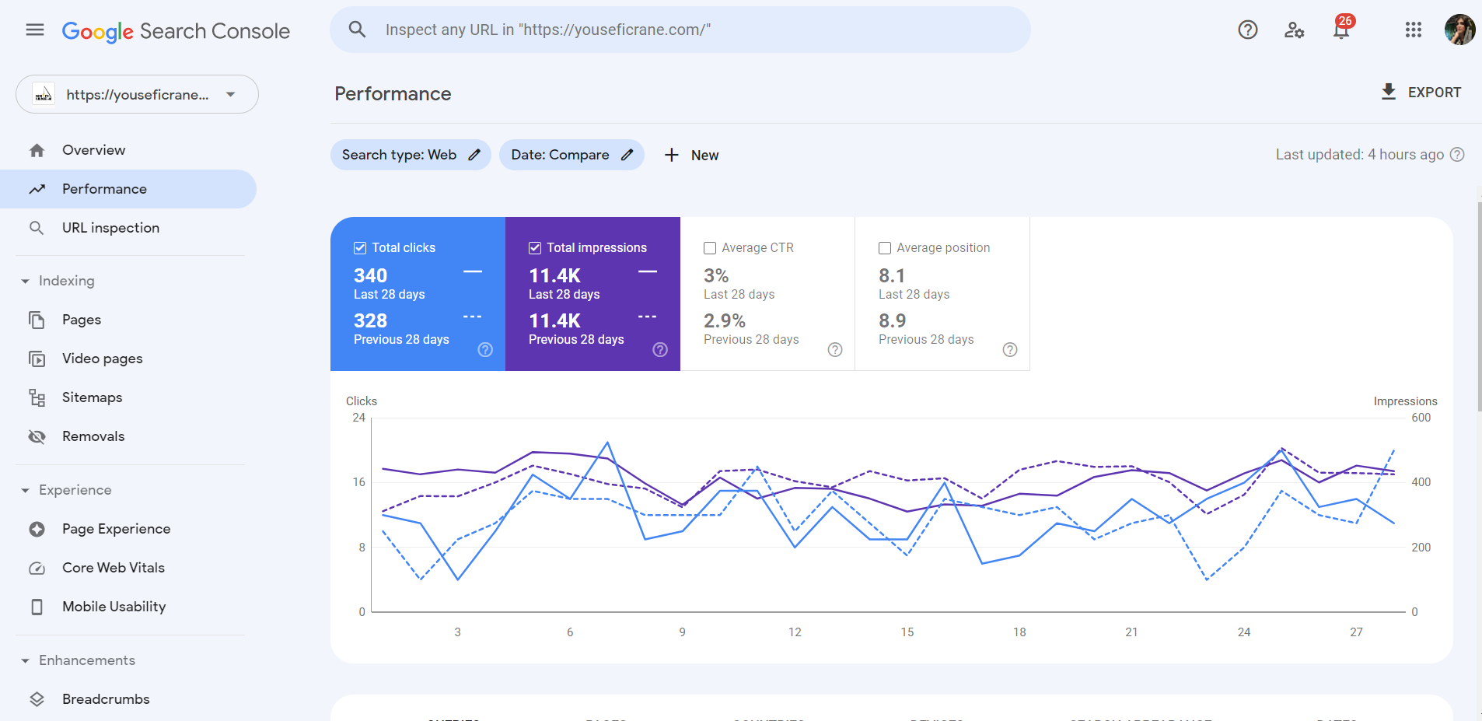Select URL inspection in the sidebar

[110, 228]
